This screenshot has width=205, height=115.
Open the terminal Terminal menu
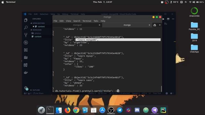click(x=87, y=21)
